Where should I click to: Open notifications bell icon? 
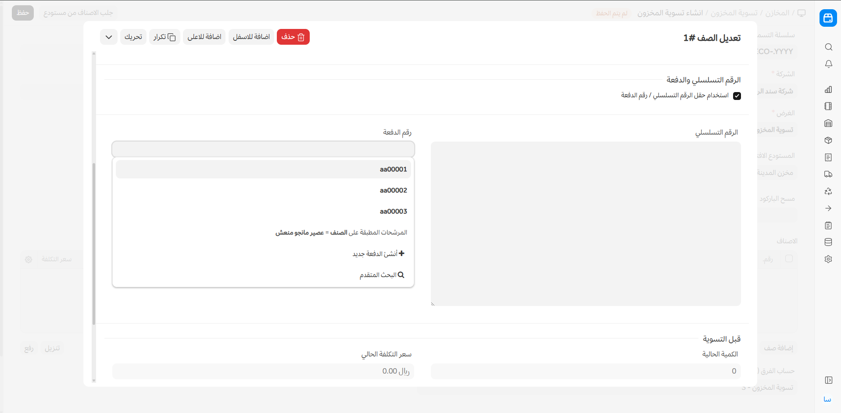828,64
